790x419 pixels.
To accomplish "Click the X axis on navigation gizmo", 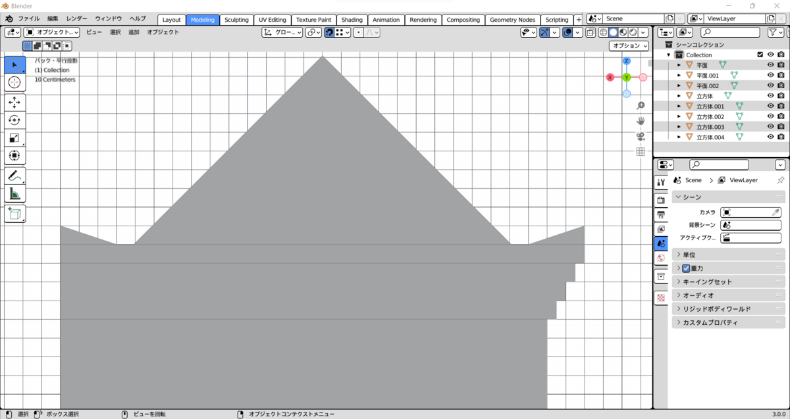I will click(x=610, y=78).
